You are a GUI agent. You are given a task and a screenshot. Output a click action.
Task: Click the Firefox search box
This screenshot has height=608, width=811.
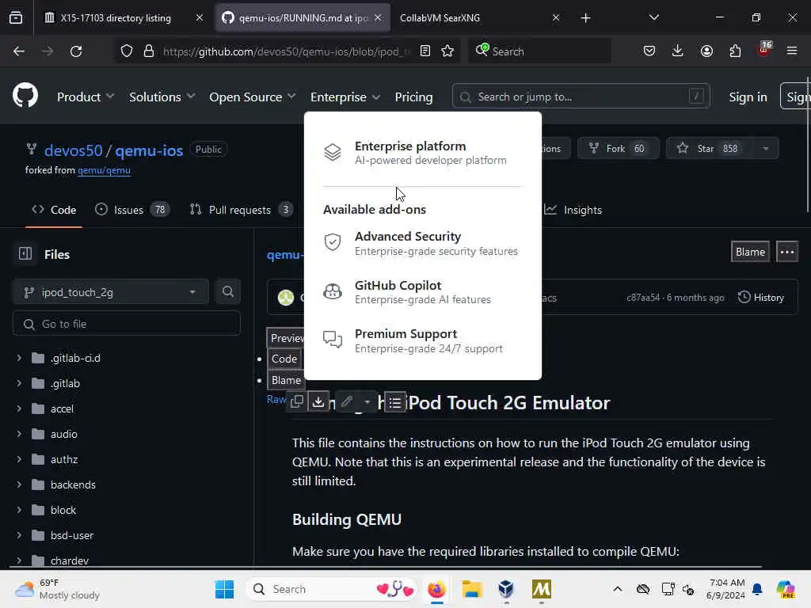pos(540,51)
